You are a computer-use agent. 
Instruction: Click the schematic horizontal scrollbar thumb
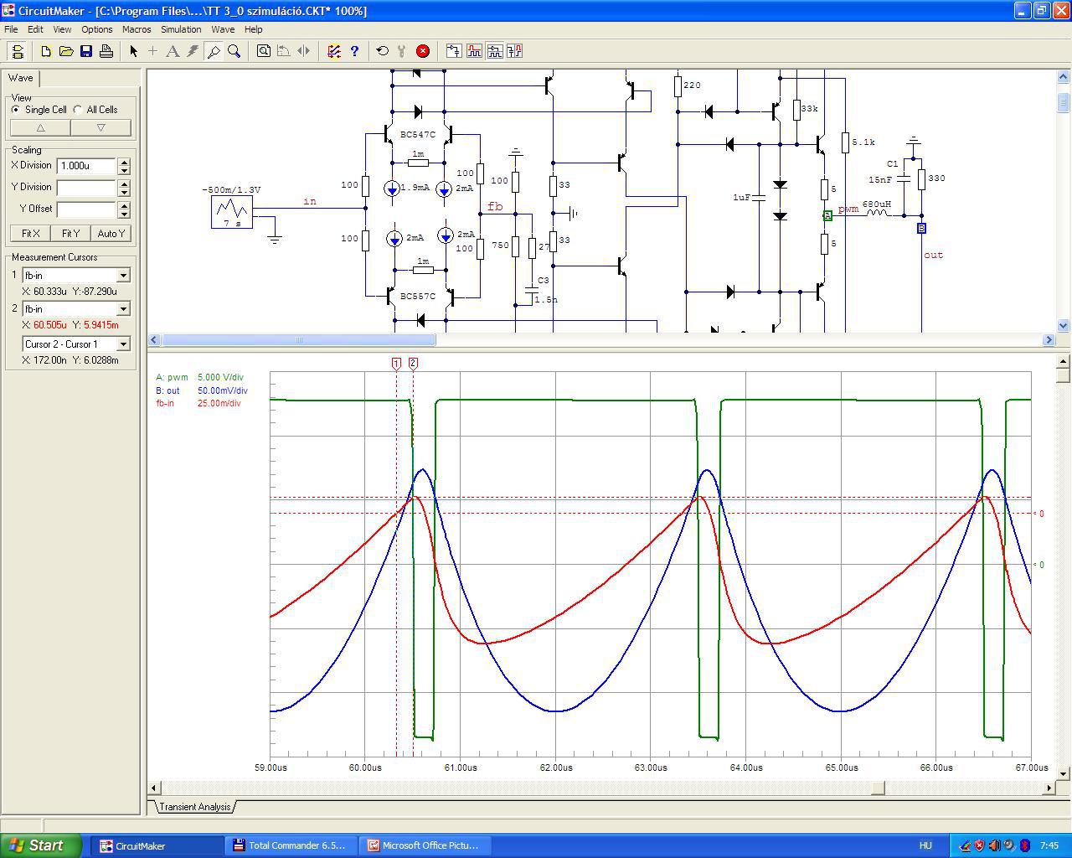pyautogui.click(x=298, y=340)
